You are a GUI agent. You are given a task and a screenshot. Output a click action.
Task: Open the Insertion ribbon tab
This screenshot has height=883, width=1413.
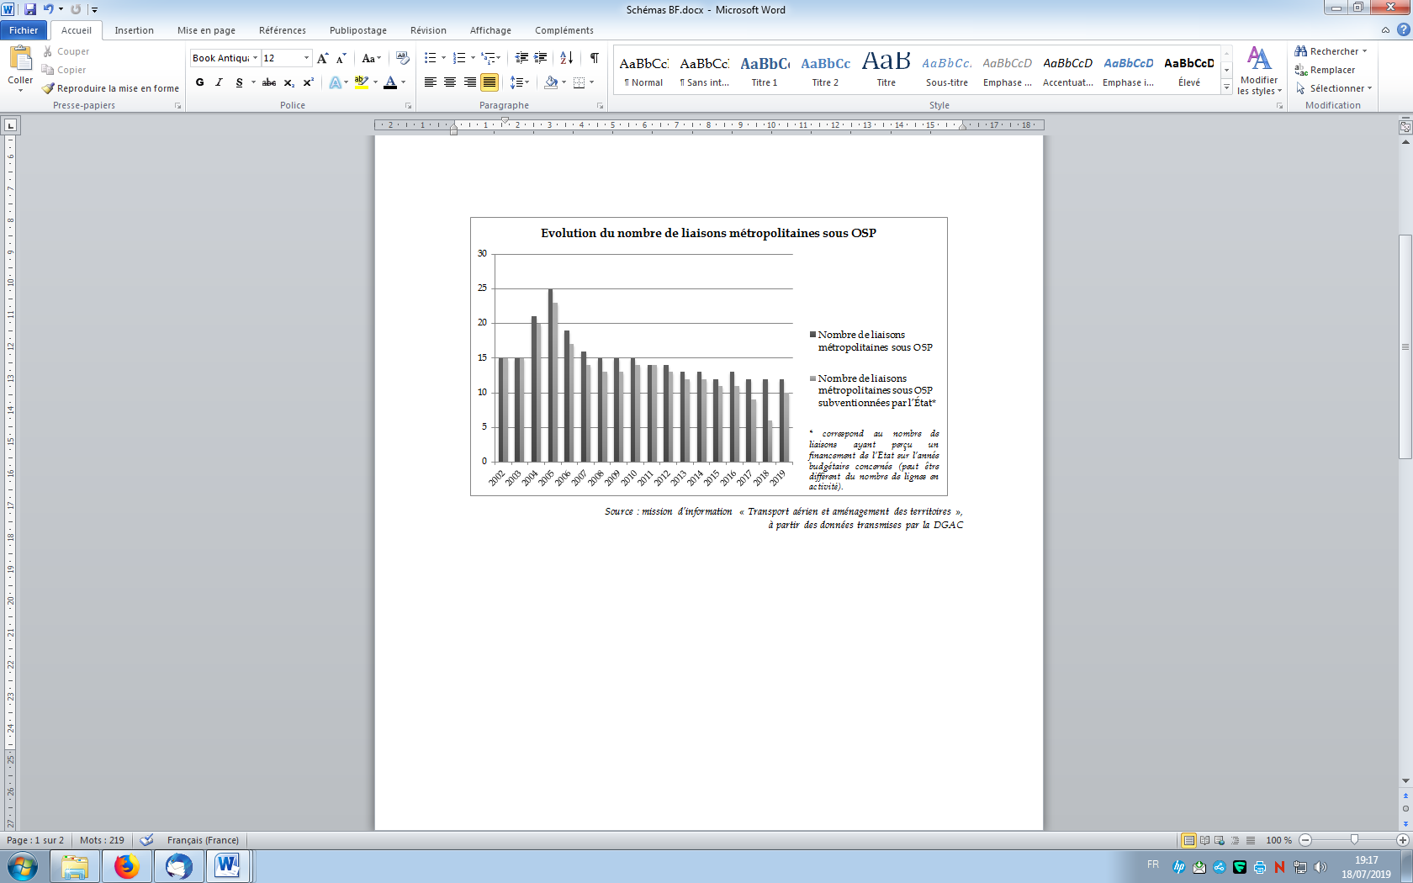pos(134,30)
